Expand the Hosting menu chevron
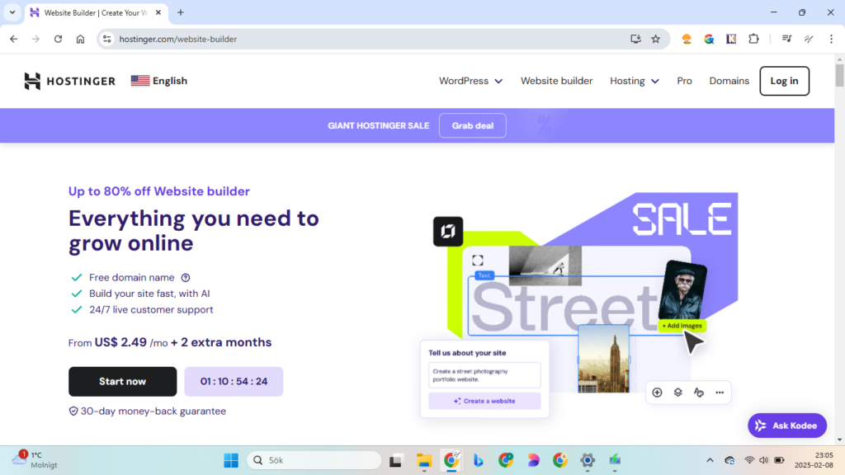Image resolution: width=845 pixels, height=475 pixels. pyautogui.click(x=654, y=82)
